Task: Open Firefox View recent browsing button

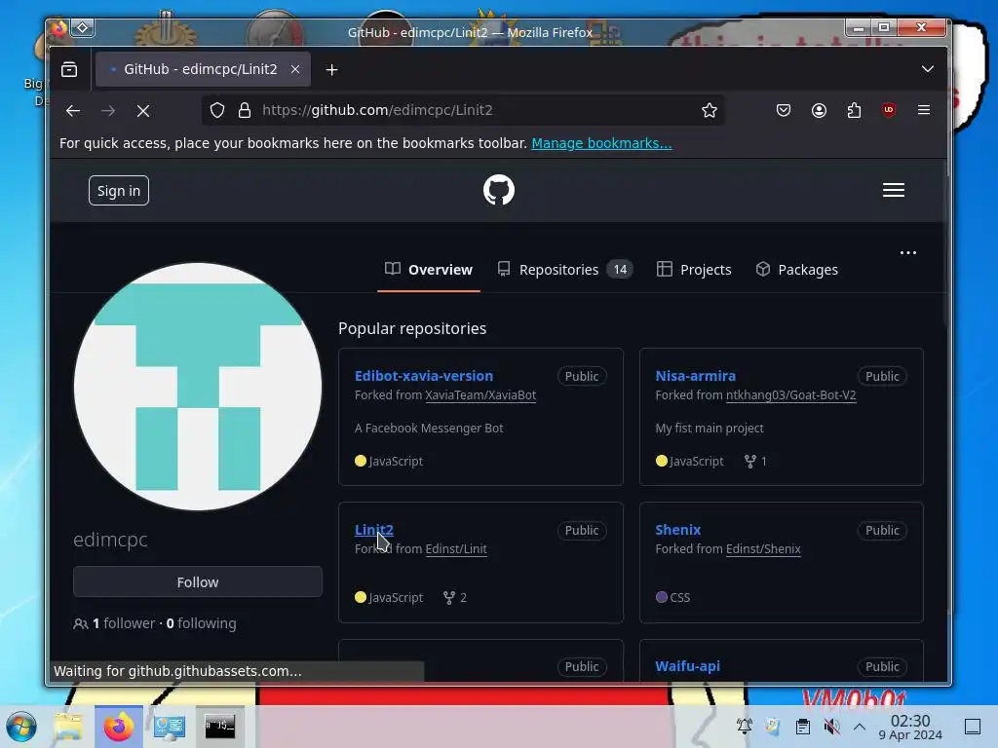Action: pyautogui.click(x=69, y=69)
